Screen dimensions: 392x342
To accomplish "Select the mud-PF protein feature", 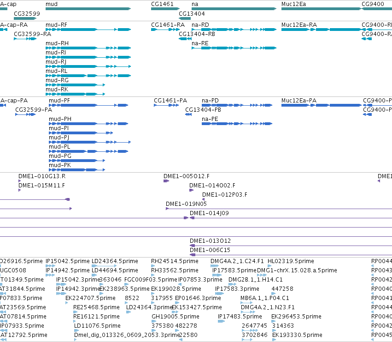I will (88, 105).
